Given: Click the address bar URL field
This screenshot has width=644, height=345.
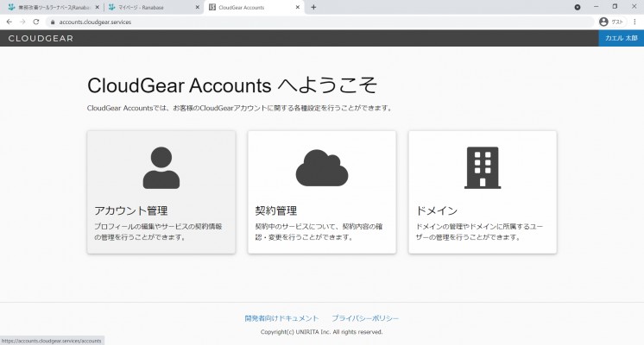Looking at the screenshot, I should coord(320,22).
